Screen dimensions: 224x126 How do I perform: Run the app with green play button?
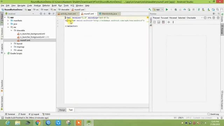pos(167,9)
